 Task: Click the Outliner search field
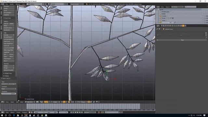[x=190, y=7]
